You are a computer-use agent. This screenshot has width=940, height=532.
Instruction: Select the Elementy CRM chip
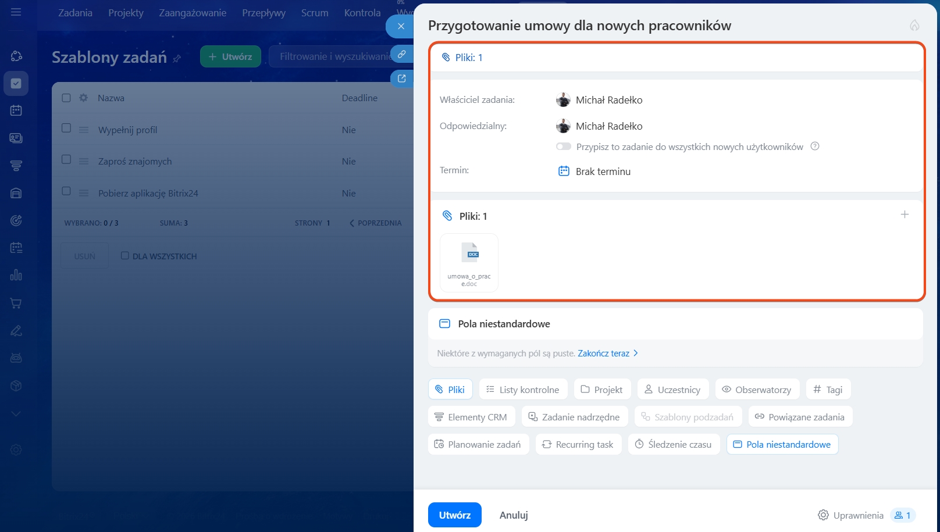[472, 417]
